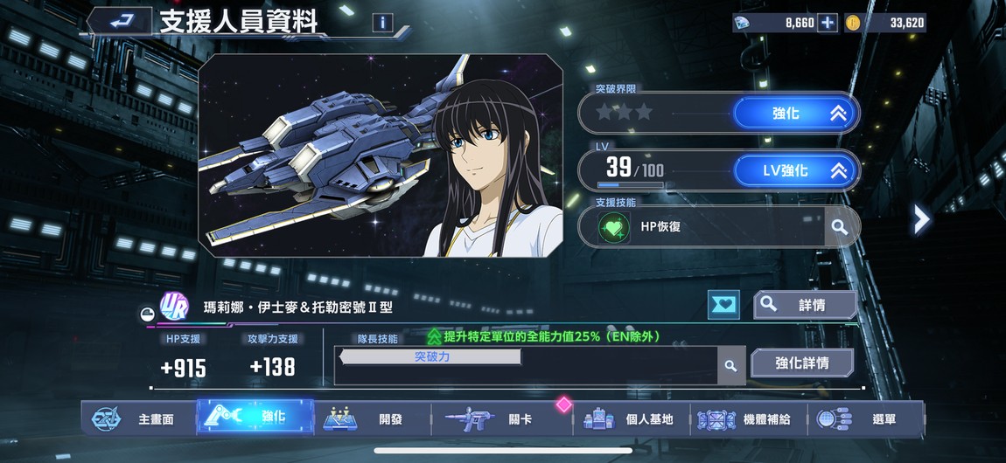1006x463 pixels.
Task: Click the LV experience progress bar
Action: [x=631, y=185]
